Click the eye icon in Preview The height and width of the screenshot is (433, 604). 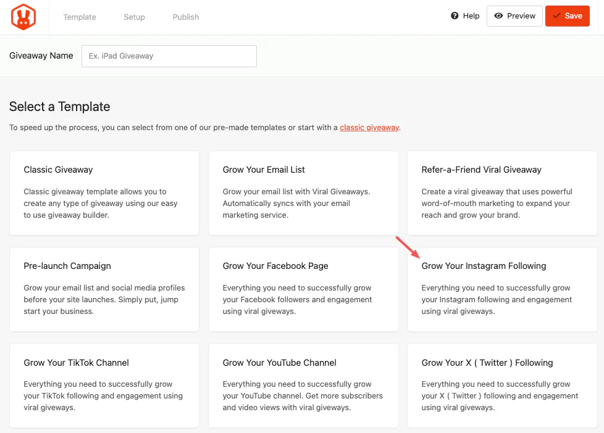pyautogui.click(x=498, y=16)
